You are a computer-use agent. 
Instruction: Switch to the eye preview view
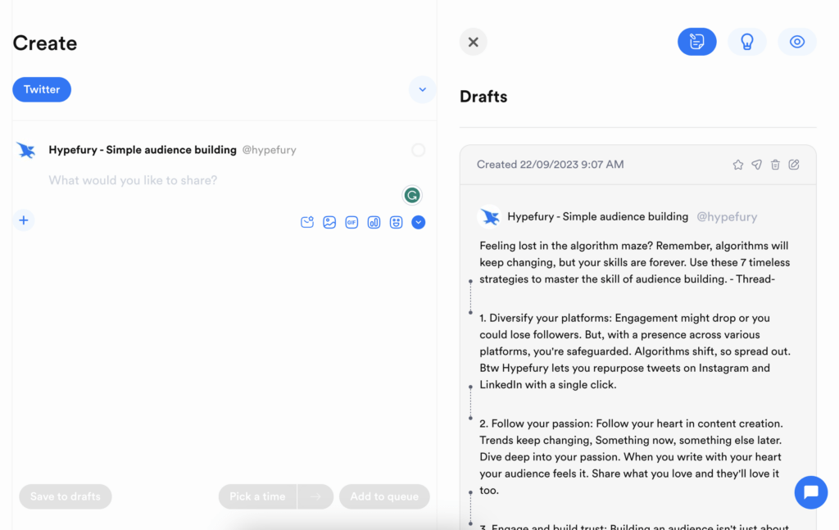coord(797,41)
